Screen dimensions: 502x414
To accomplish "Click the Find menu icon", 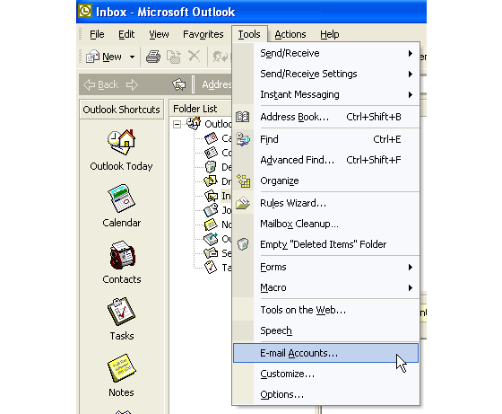I will tap(243, 139).
